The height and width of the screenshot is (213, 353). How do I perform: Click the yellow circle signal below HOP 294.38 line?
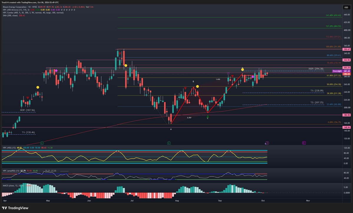[x=243, y=70]
